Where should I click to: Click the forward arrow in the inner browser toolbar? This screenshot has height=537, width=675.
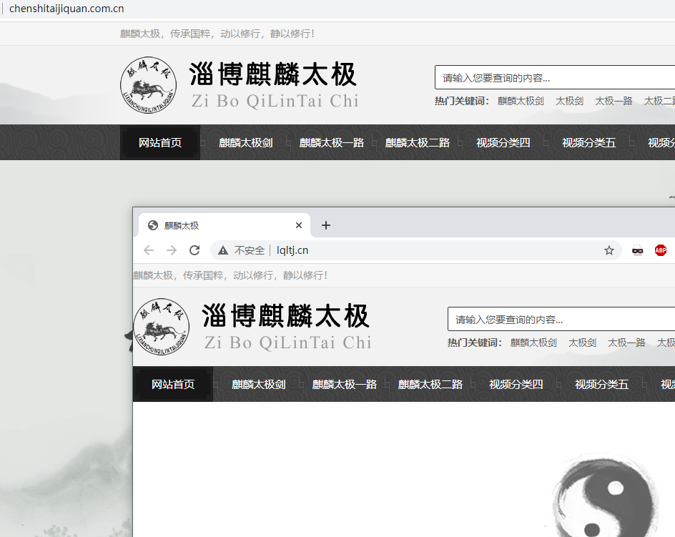(172, 250)
